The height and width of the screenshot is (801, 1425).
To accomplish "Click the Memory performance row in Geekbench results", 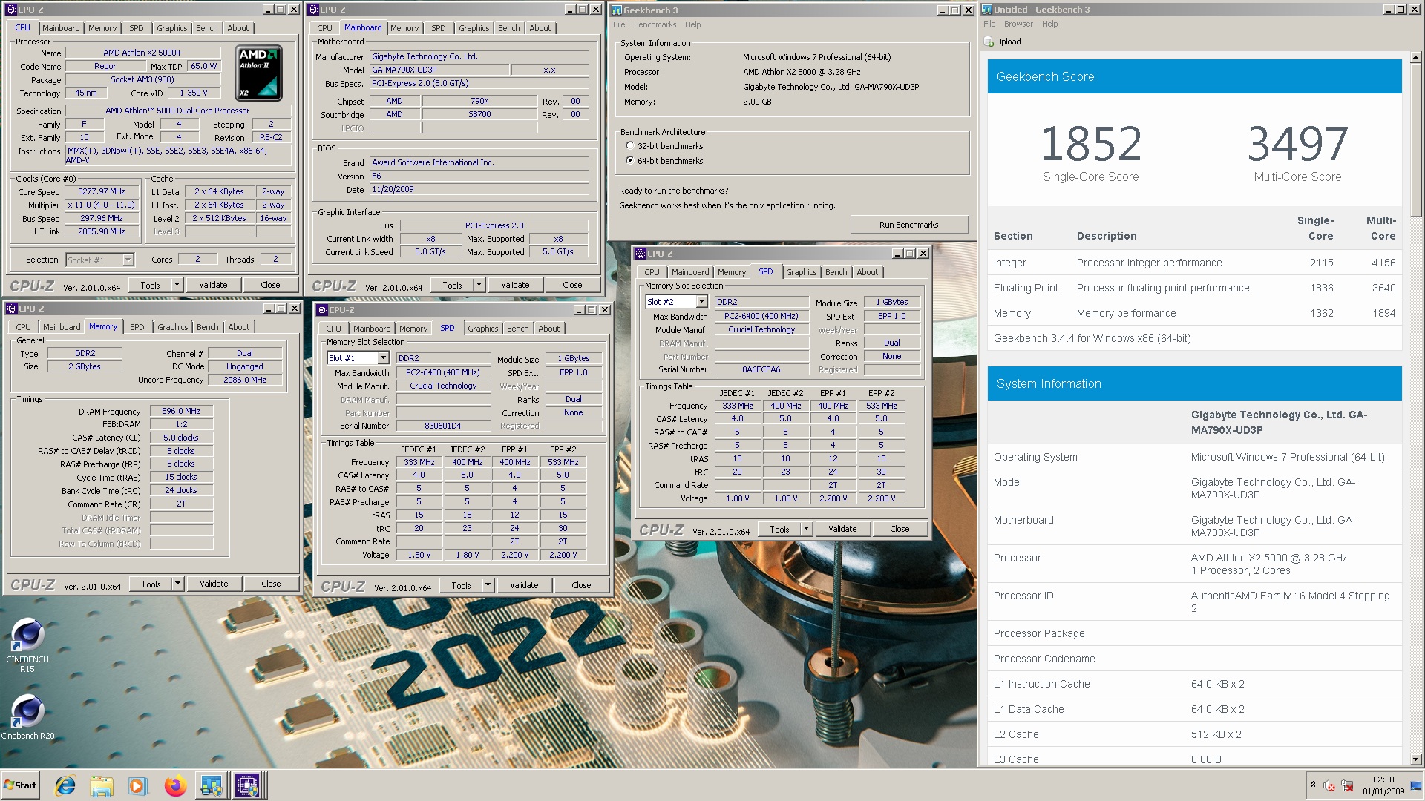I will 1194,313.
